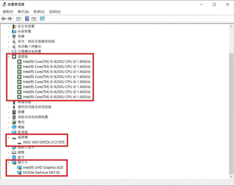Expand the 音訊輸入與輸出 category
This screenshot has height=186, width=234.
pyautogui.click(x=9, y=47)
